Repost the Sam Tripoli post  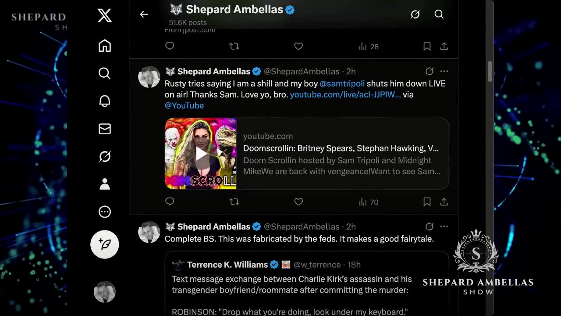(x=234, y=202)
